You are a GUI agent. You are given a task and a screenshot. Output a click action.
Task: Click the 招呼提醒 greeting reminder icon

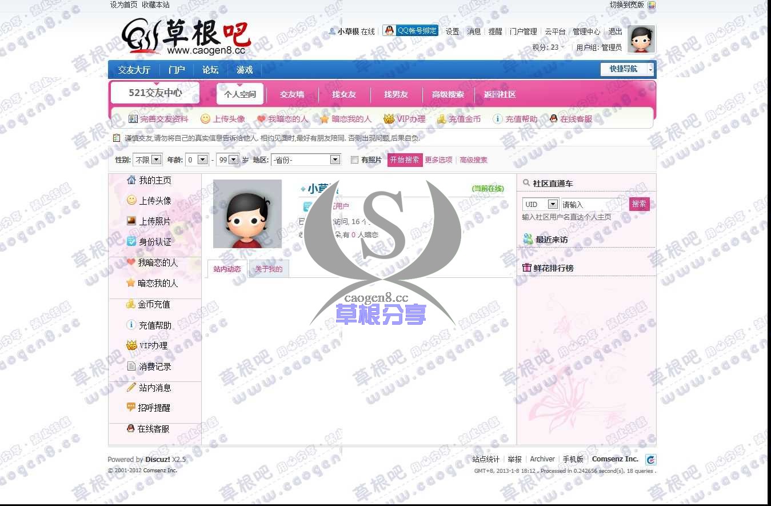click(x=132, y=408)
